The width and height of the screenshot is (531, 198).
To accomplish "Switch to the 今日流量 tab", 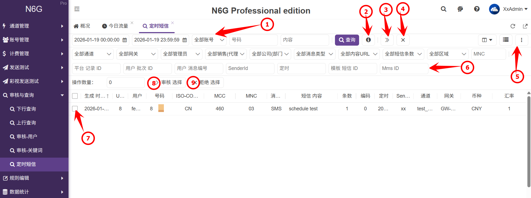I will click(x=115, y=26).
